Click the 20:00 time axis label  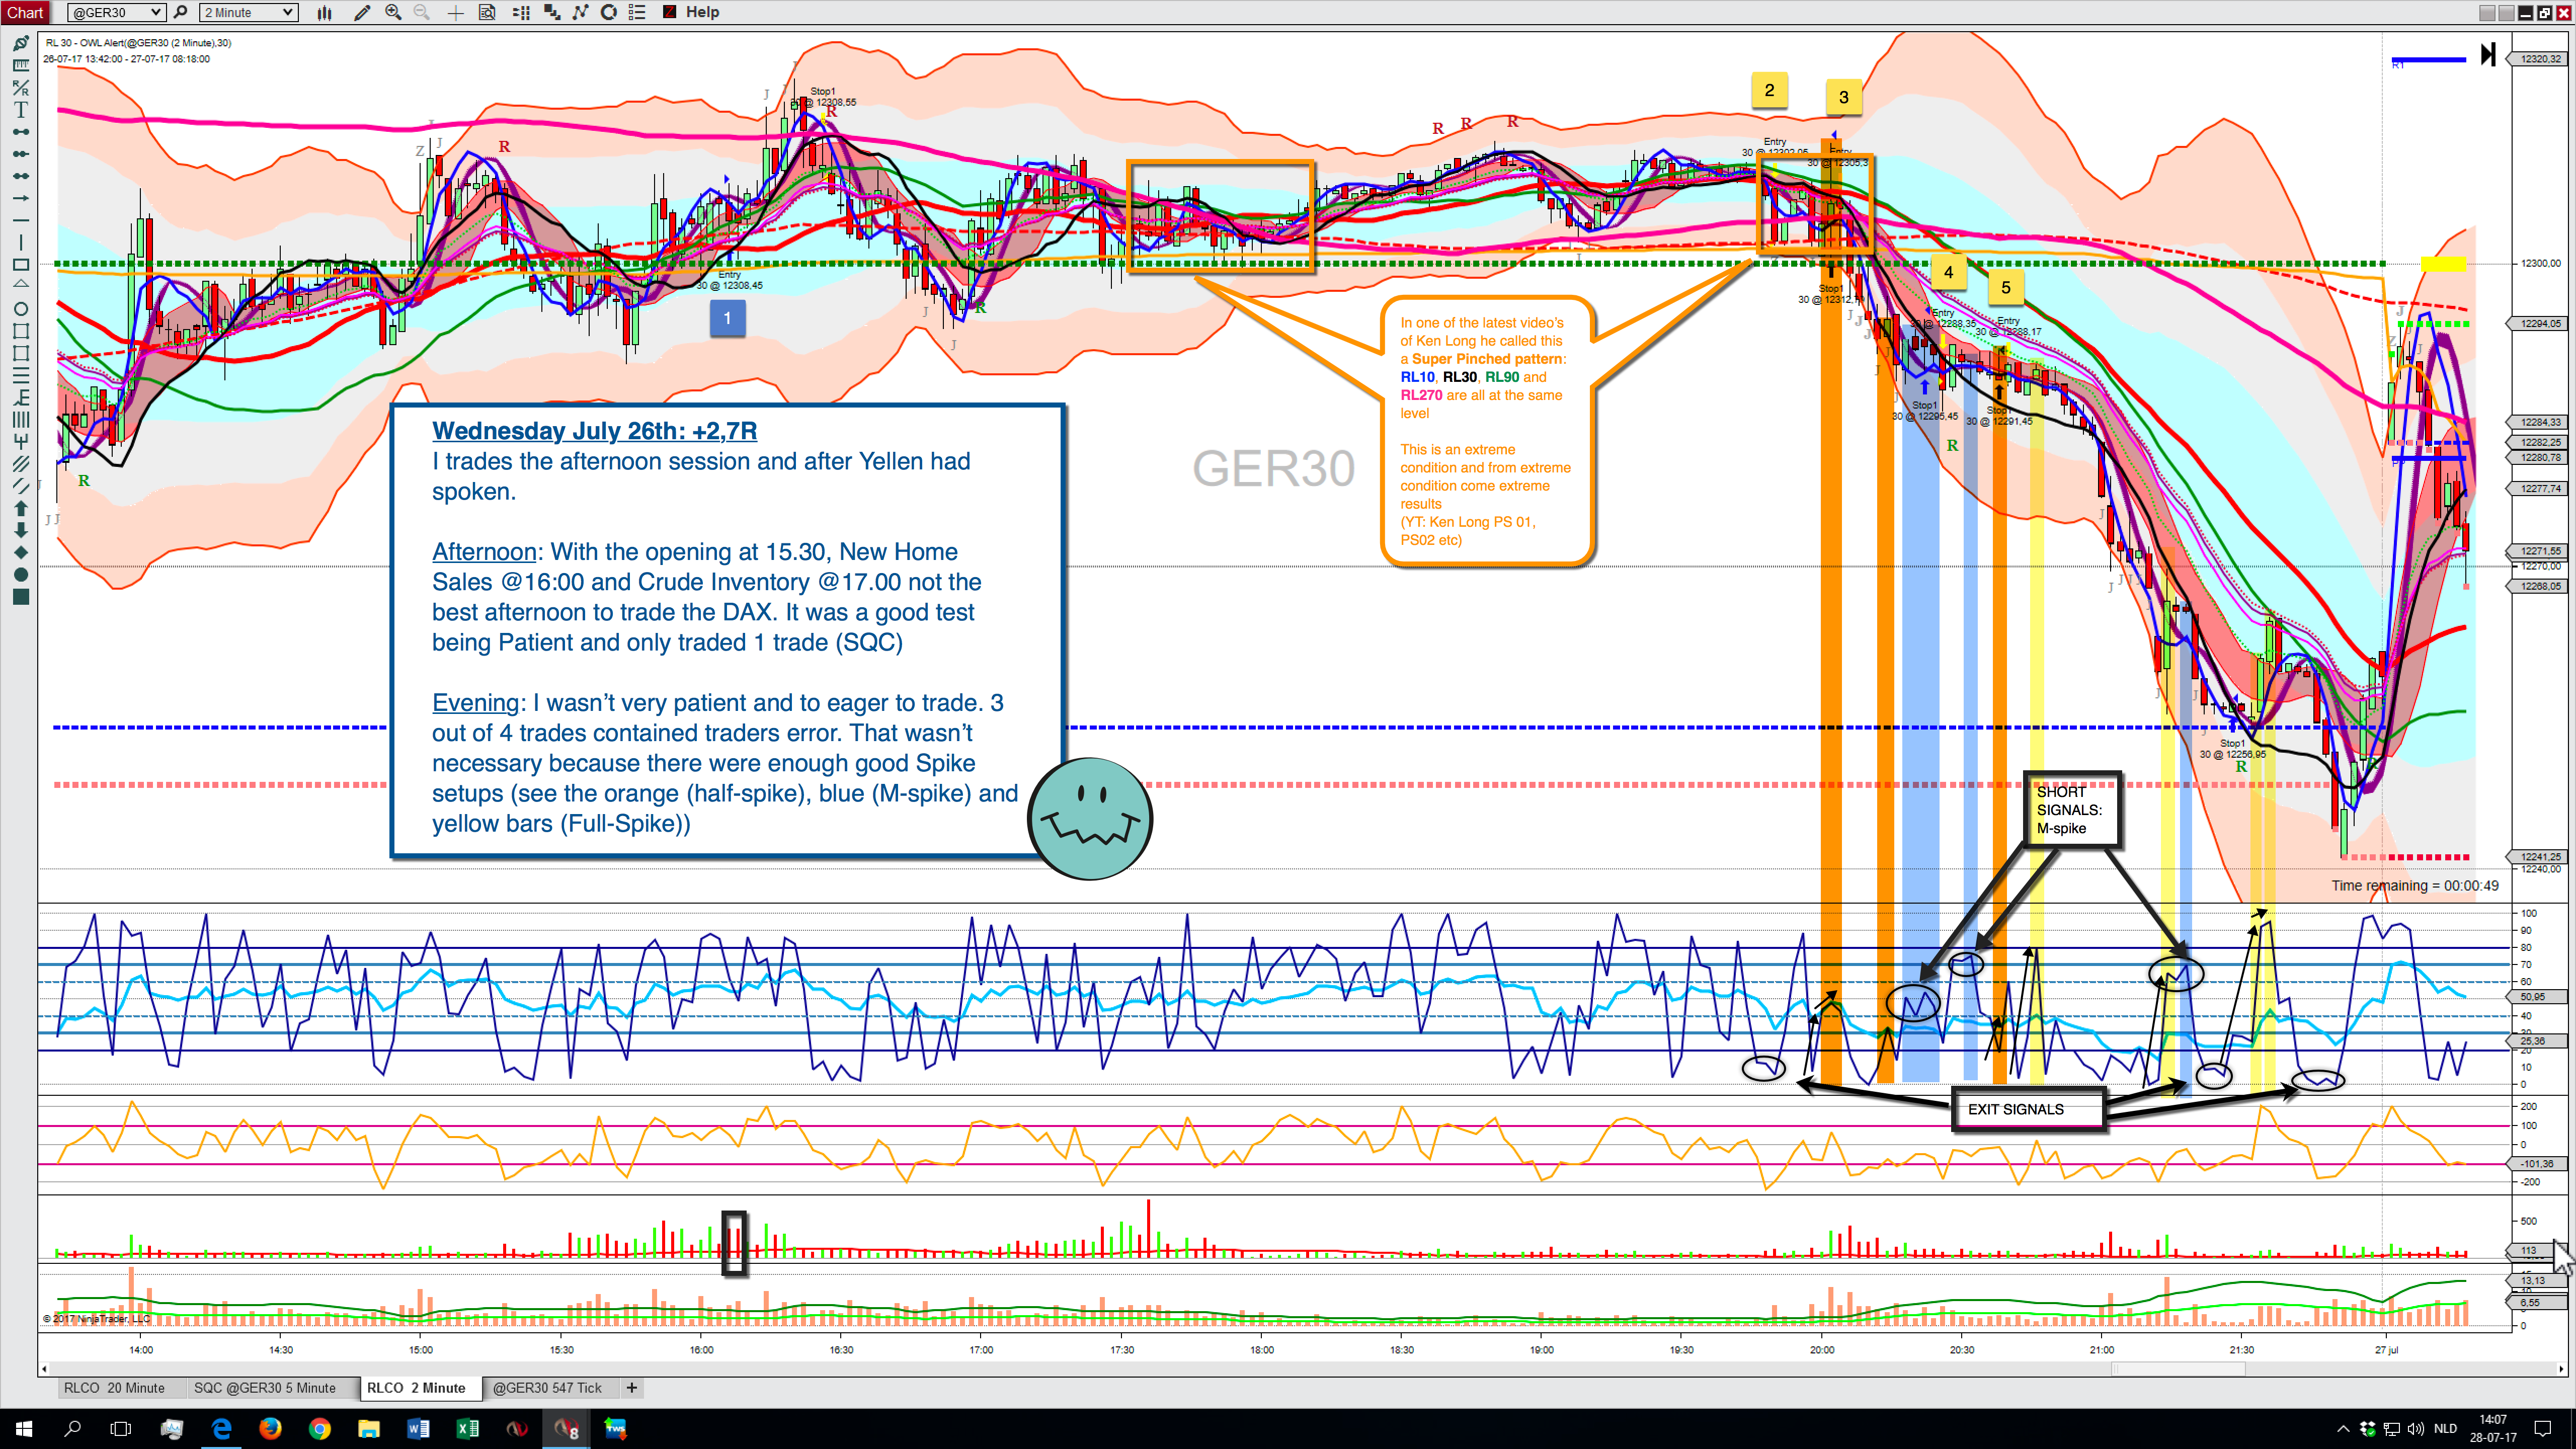pos(1822,1350)
